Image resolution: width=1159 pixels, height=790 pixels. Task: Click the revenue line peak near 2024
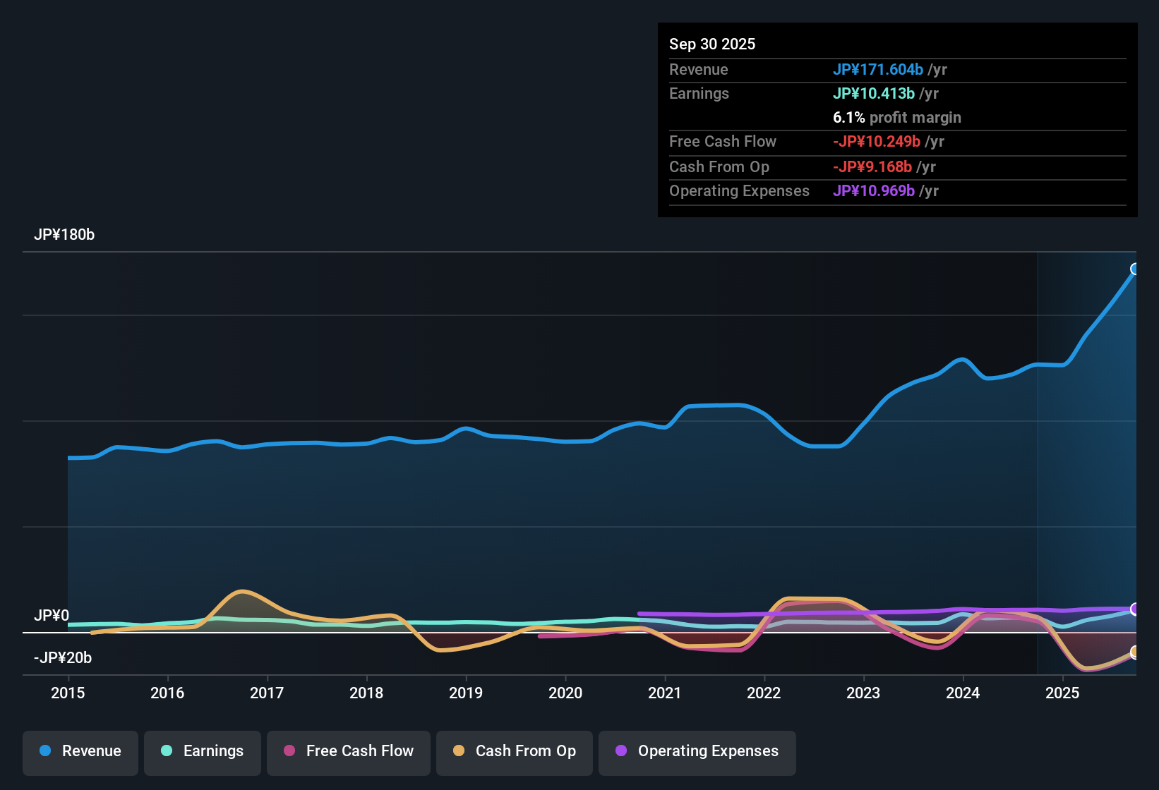pos(961,359)
